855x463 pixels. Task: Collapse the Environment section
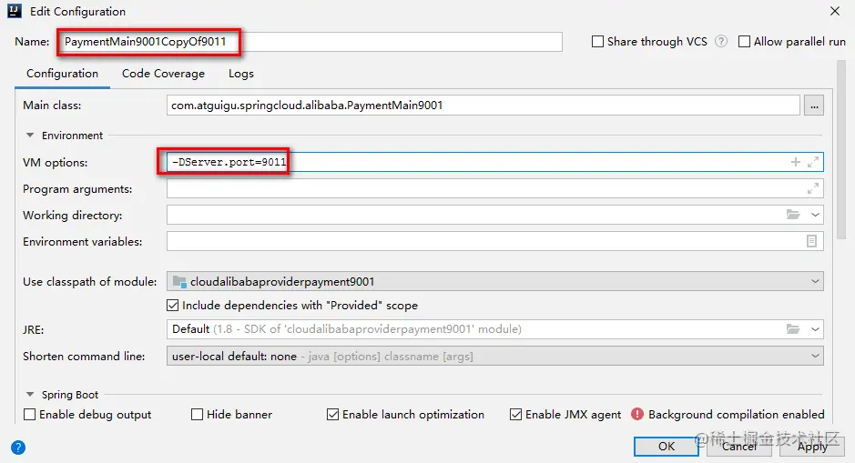(30, 136)
